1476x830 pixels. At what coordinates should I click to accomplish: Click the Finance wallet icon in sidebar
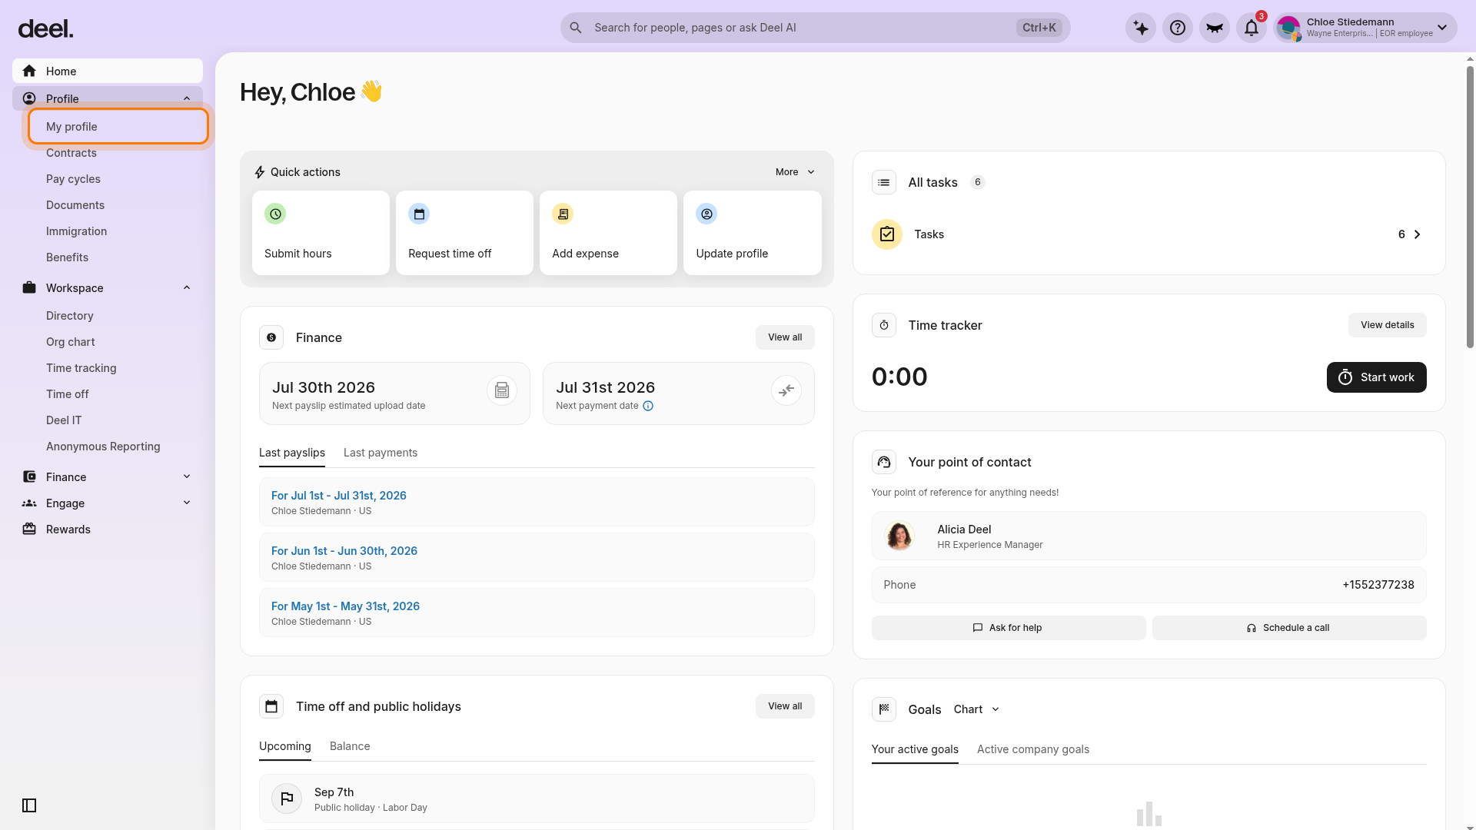(x=29, y=476)
